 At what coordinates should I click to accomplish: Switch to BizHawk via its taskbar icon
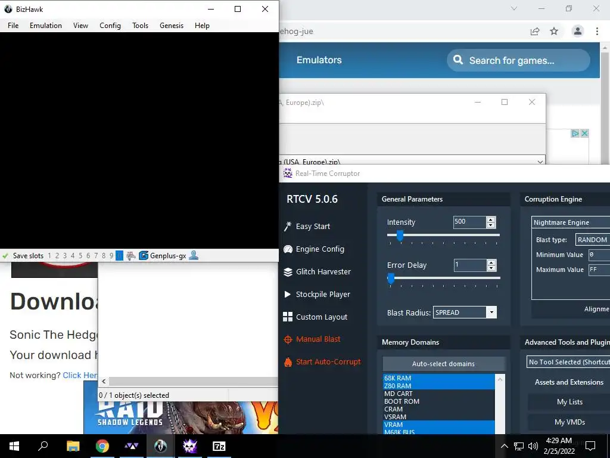tap(160, 446)
